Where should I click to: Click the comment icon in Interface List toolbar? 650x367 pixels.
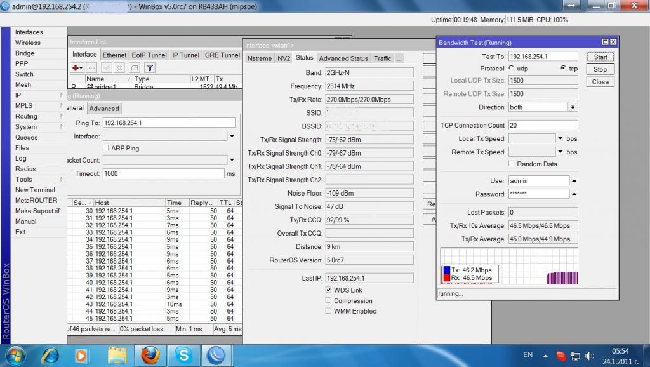[x=134, y=67]
